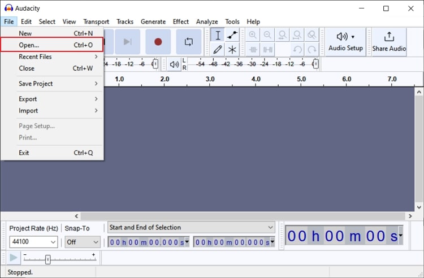424x278 pixels.
Task: Open the Help menu
Action: (x=253, y=21)
